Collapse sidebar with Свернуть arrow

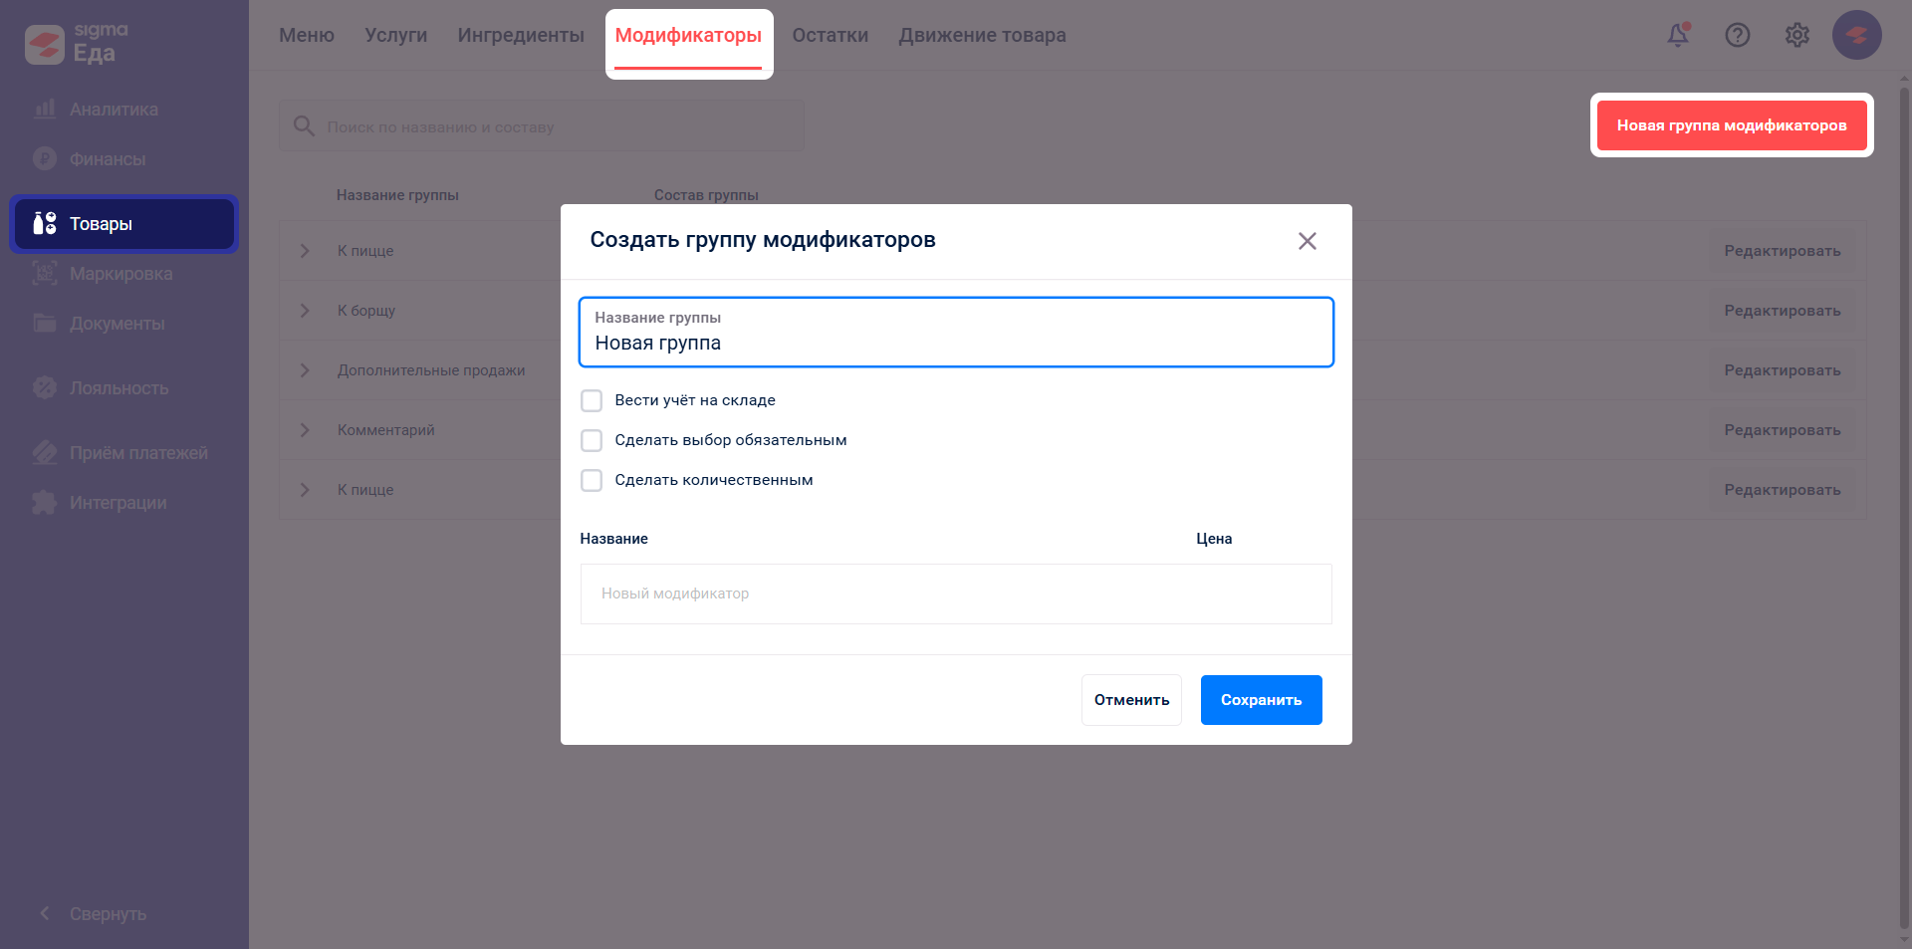click(45, 913)
